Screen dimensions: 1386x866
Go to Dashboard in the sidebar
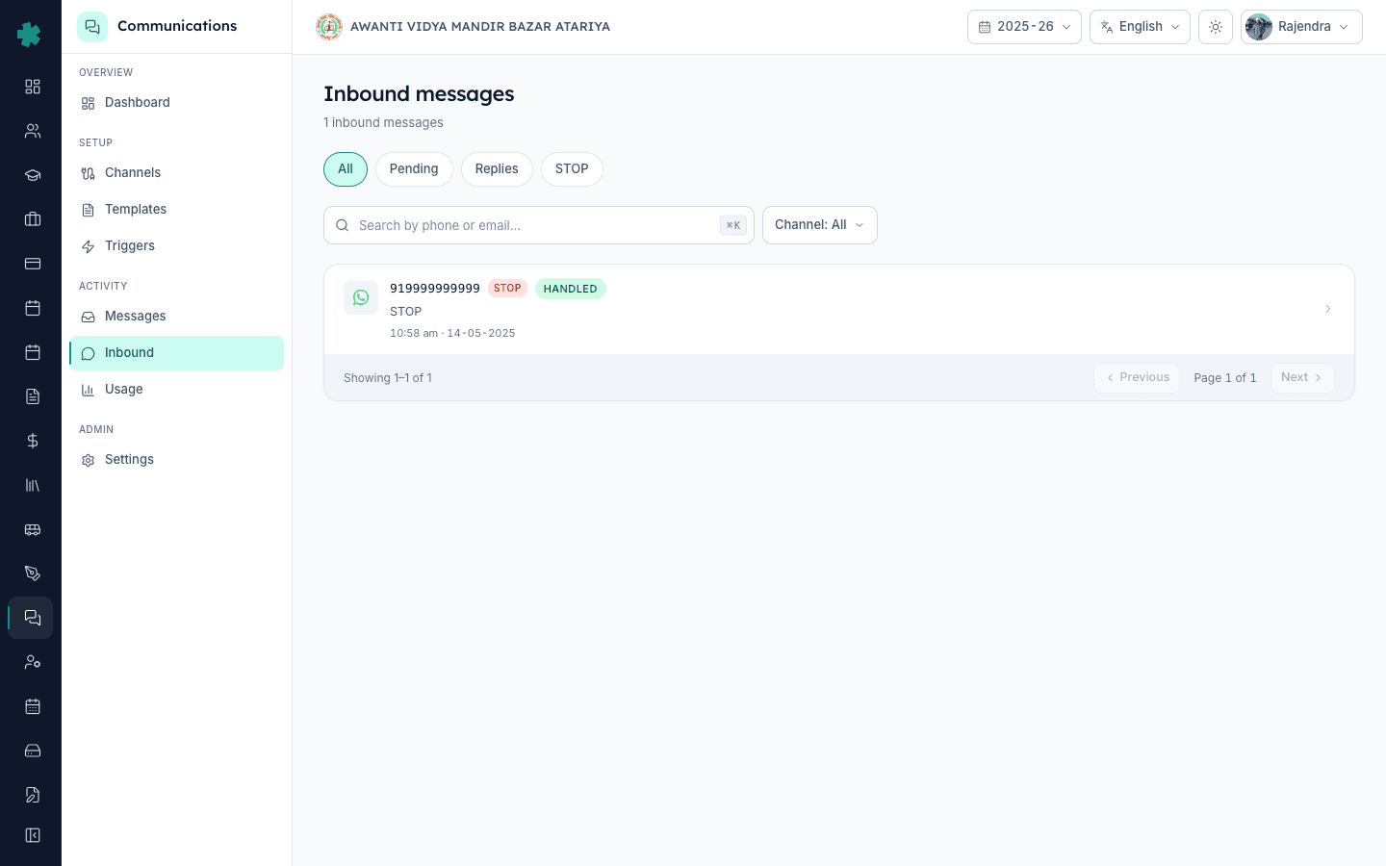(x=177, y=103)
